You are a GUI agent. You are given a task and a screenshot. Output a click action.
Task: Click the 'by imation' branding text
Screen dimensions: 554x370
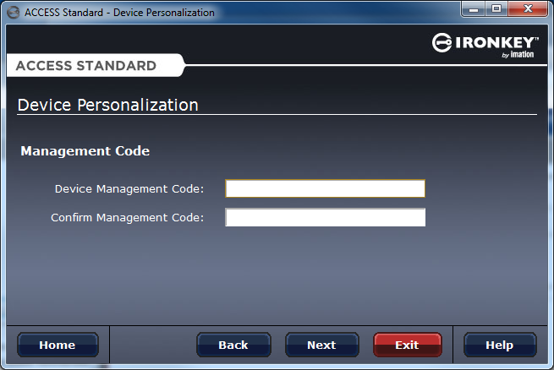click(517, 56)
